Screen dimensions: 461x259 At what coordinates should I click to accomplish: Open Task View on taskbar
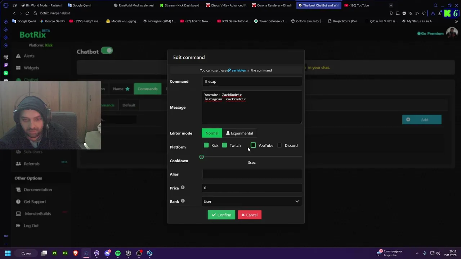(44, 253)
